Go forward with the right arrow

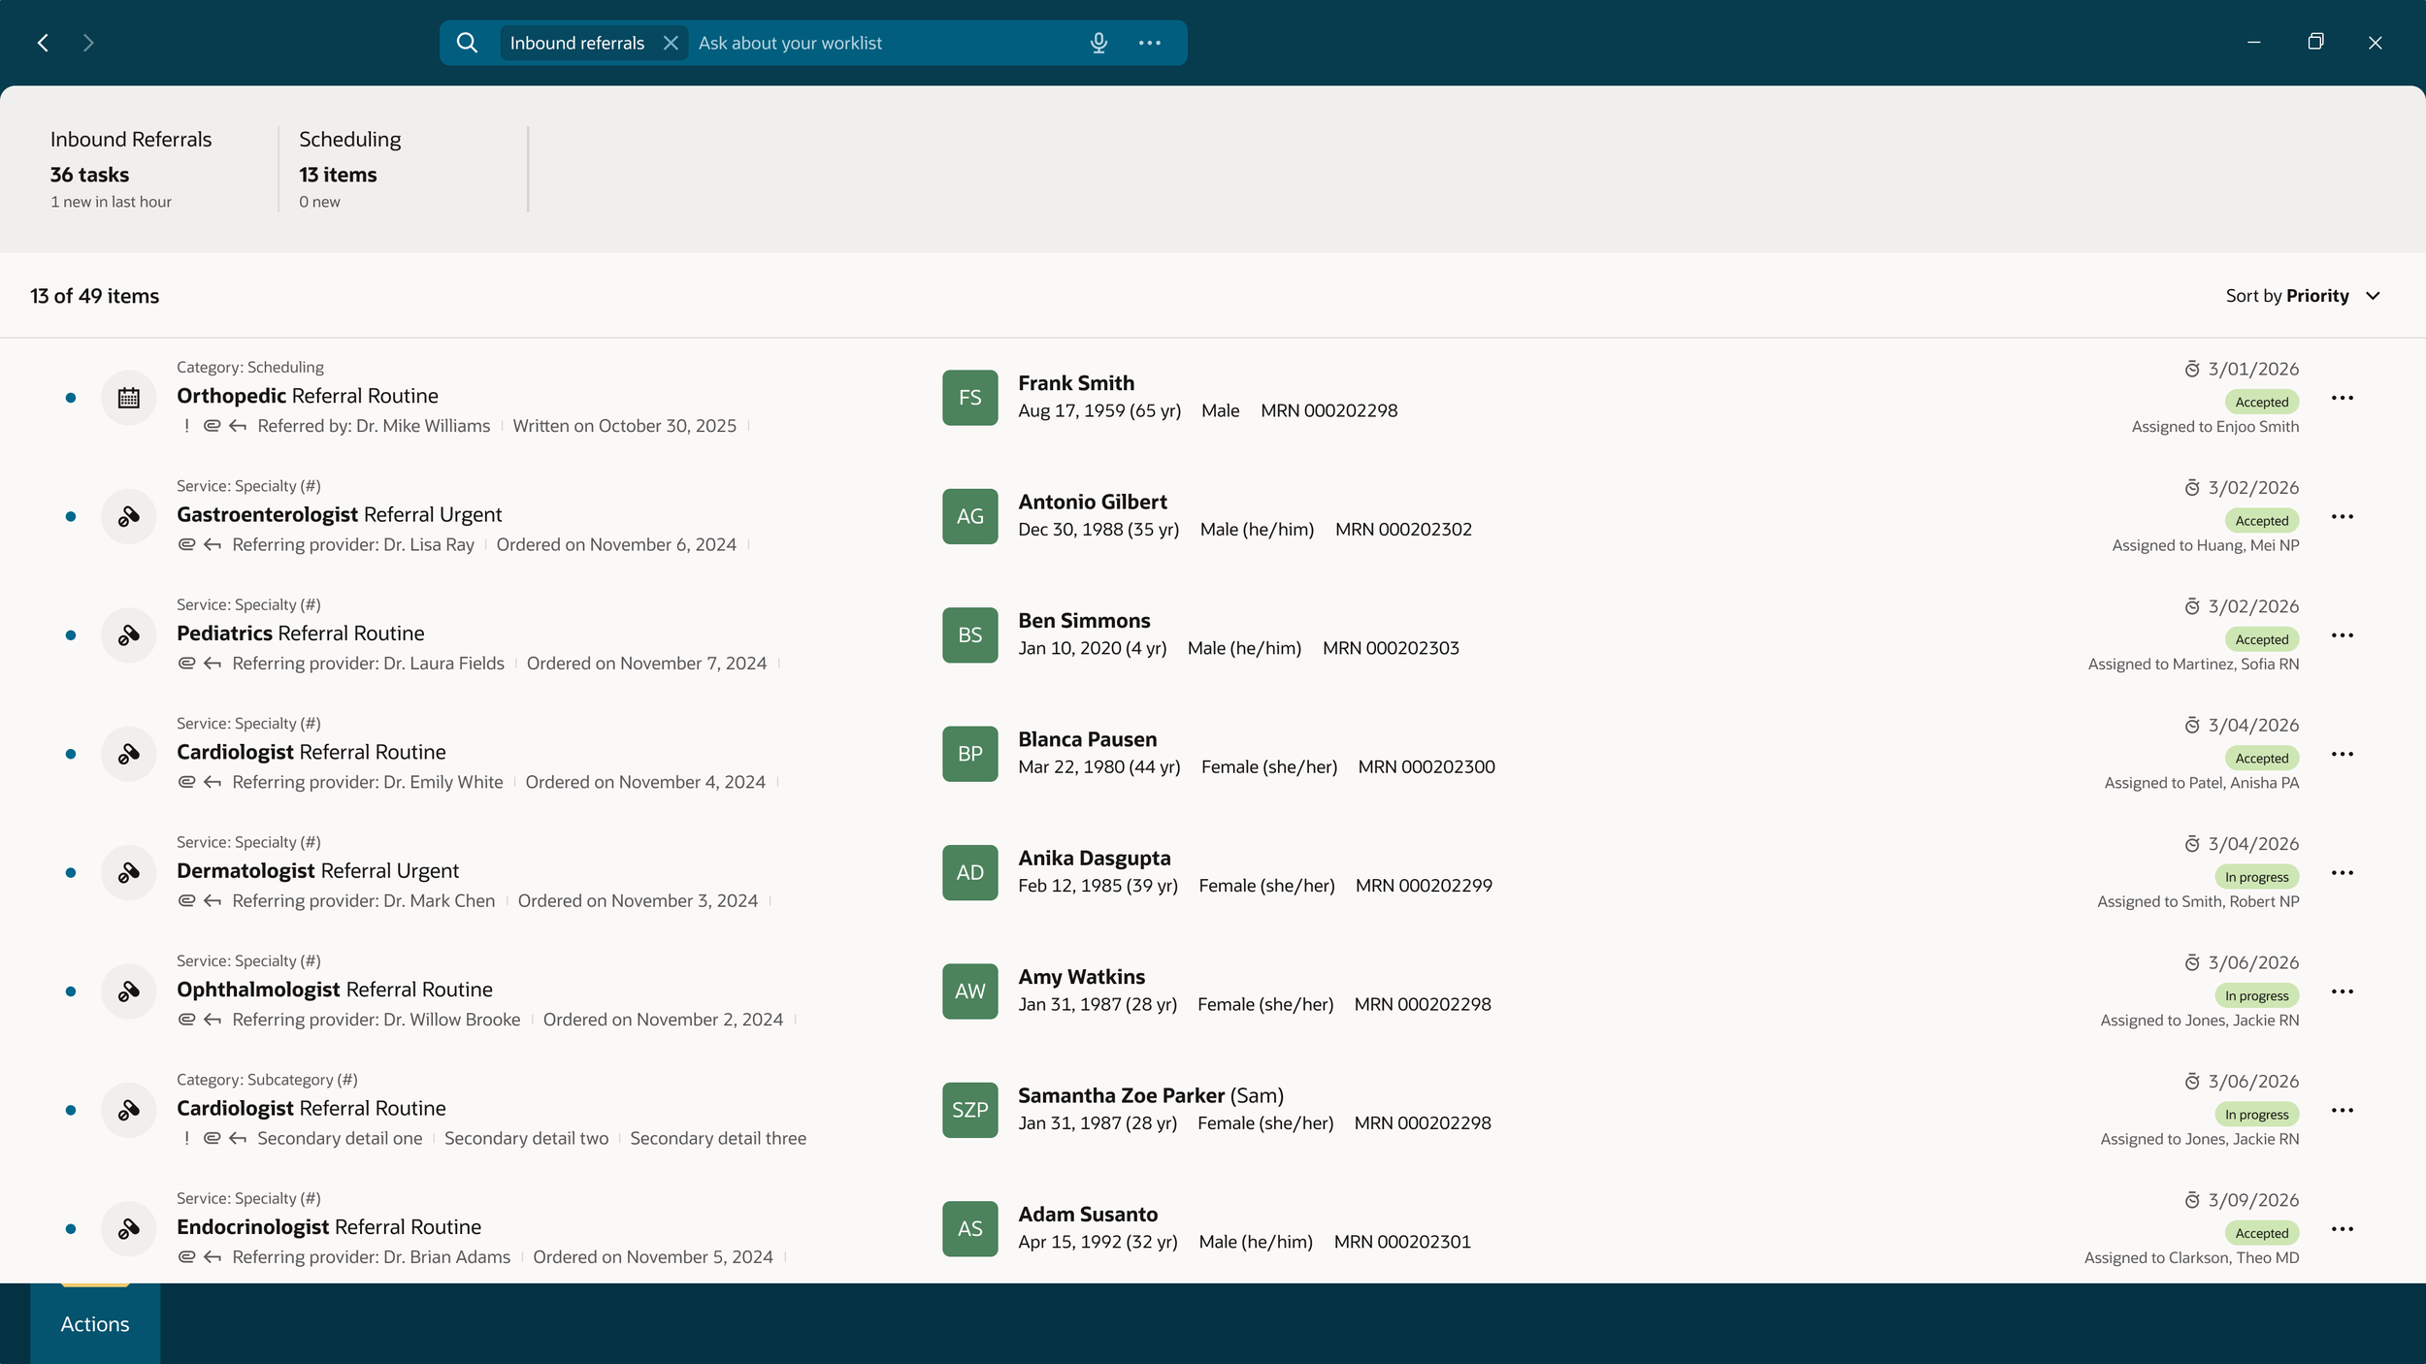pos(88,43)
